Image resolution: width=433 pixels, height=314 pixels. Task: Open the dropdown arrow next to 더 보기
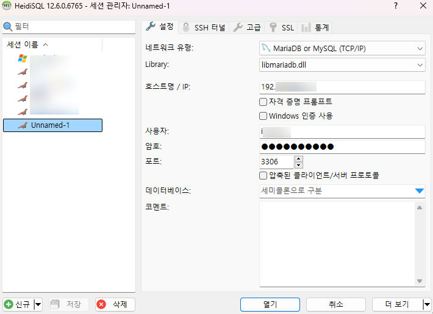[x=427, y=304]
